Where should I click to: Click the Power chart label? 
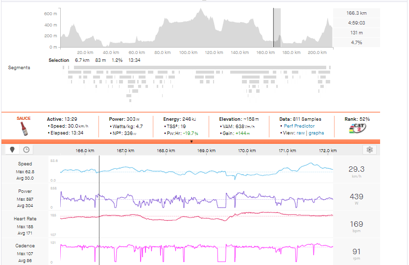point(25,191)
